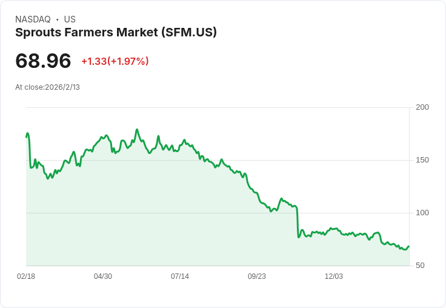Click the rightmost end of the price line
The height and width of the screenshot is (308, 446).
[409, 246]
